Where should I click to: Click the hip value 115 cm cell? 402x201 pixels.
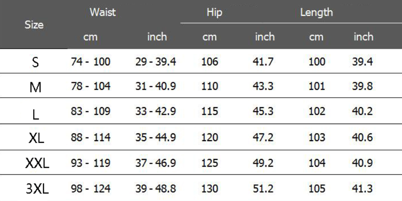[x=209, y=112]
